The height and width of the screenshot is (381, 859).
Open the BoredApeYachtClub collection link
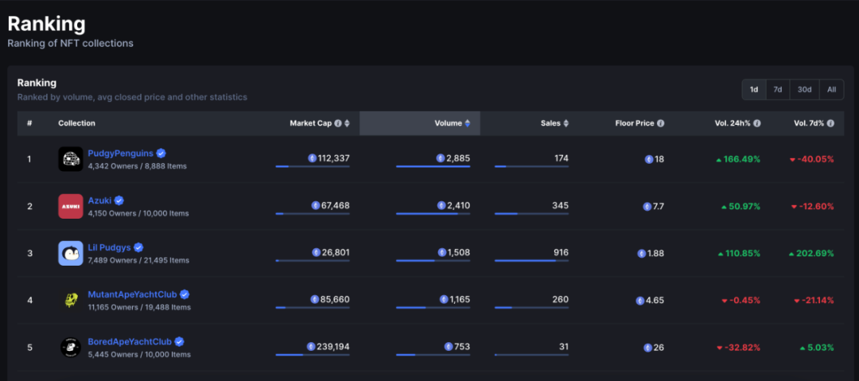point(130,341)
